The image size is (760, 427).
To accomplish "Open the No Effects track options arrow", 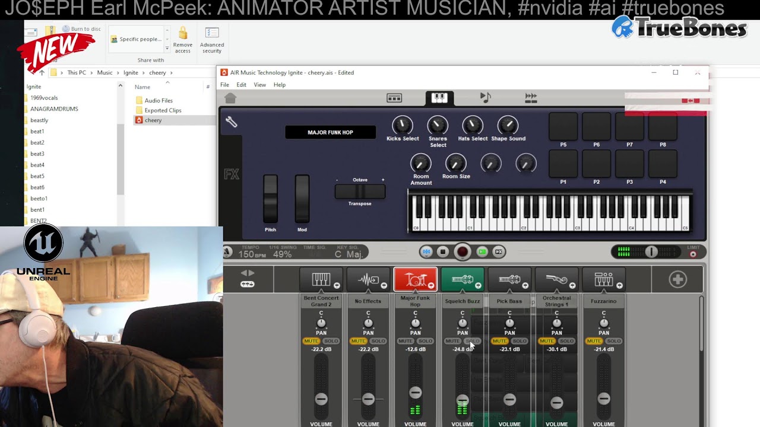I will point(384,286).
